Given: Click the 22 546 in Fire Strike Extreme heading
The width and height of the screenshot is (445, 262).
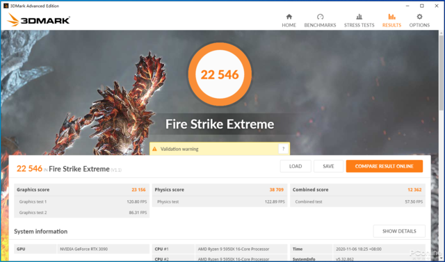Looking at the screenshot, I should (x=69, y=169).
